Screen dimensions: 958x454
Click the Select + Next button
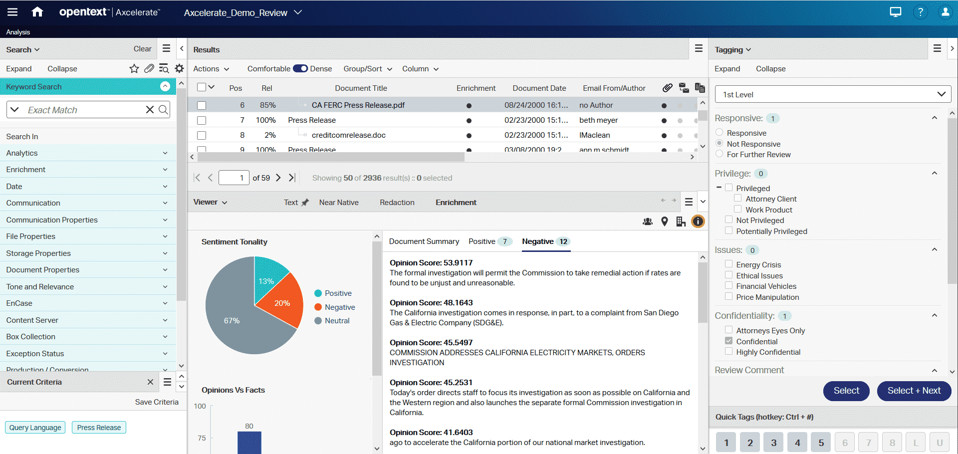914,391
